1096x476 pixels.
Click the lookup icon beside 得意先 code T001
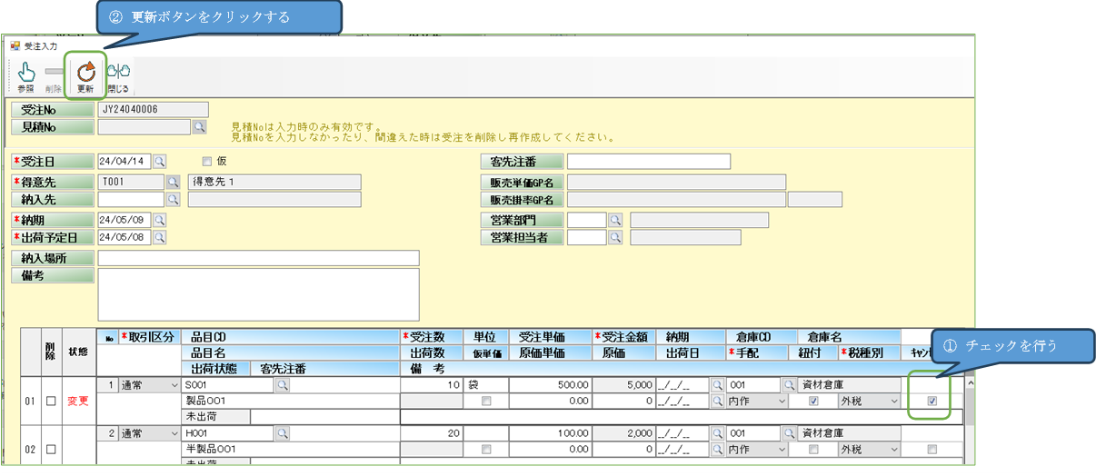[173, 182]
